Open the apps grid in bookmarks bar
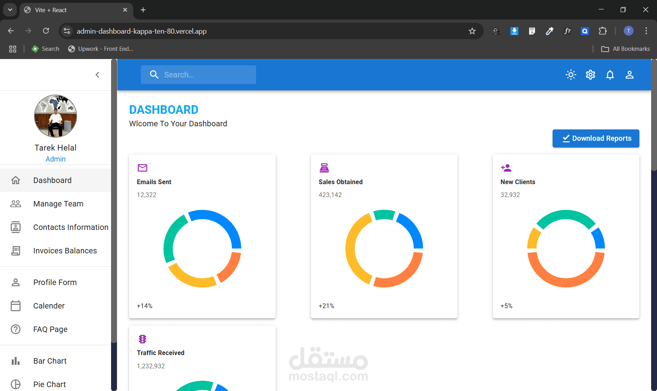Image resolution: width=657 pixels, height=391 pixels. pyautogui.click(x=13, y=49)
